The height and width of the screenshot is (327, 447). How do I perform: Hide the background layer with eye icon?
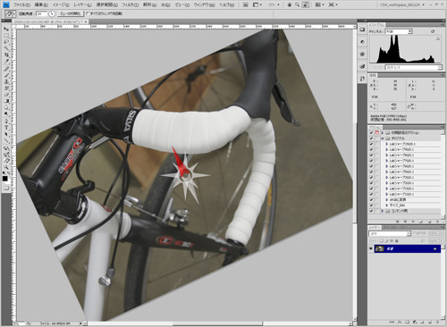coord(371,248)
